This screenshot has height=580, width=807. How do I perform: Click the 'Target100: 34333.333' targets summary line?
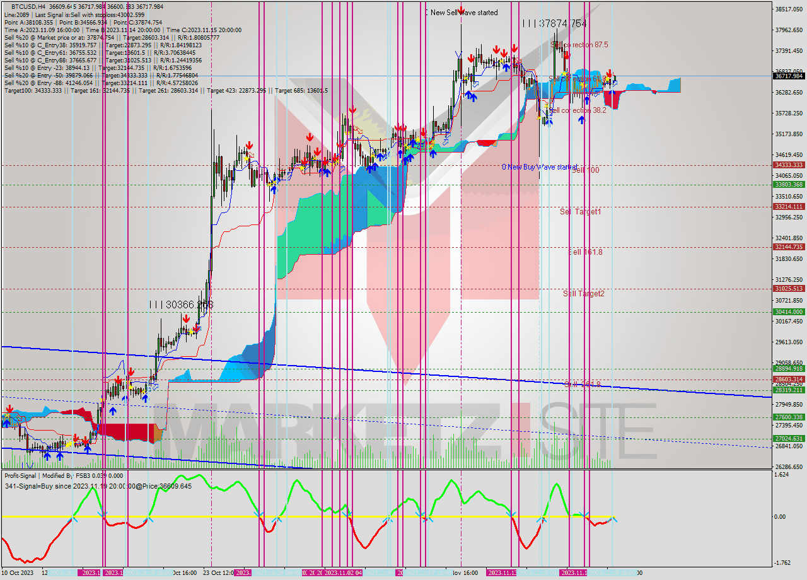tap(166, 91)
